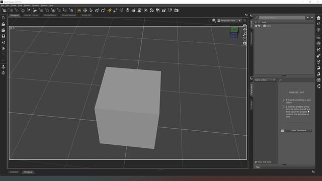322x181 pixels.
Task: Open the Perspective View camera dropdown
Action: 229,21
